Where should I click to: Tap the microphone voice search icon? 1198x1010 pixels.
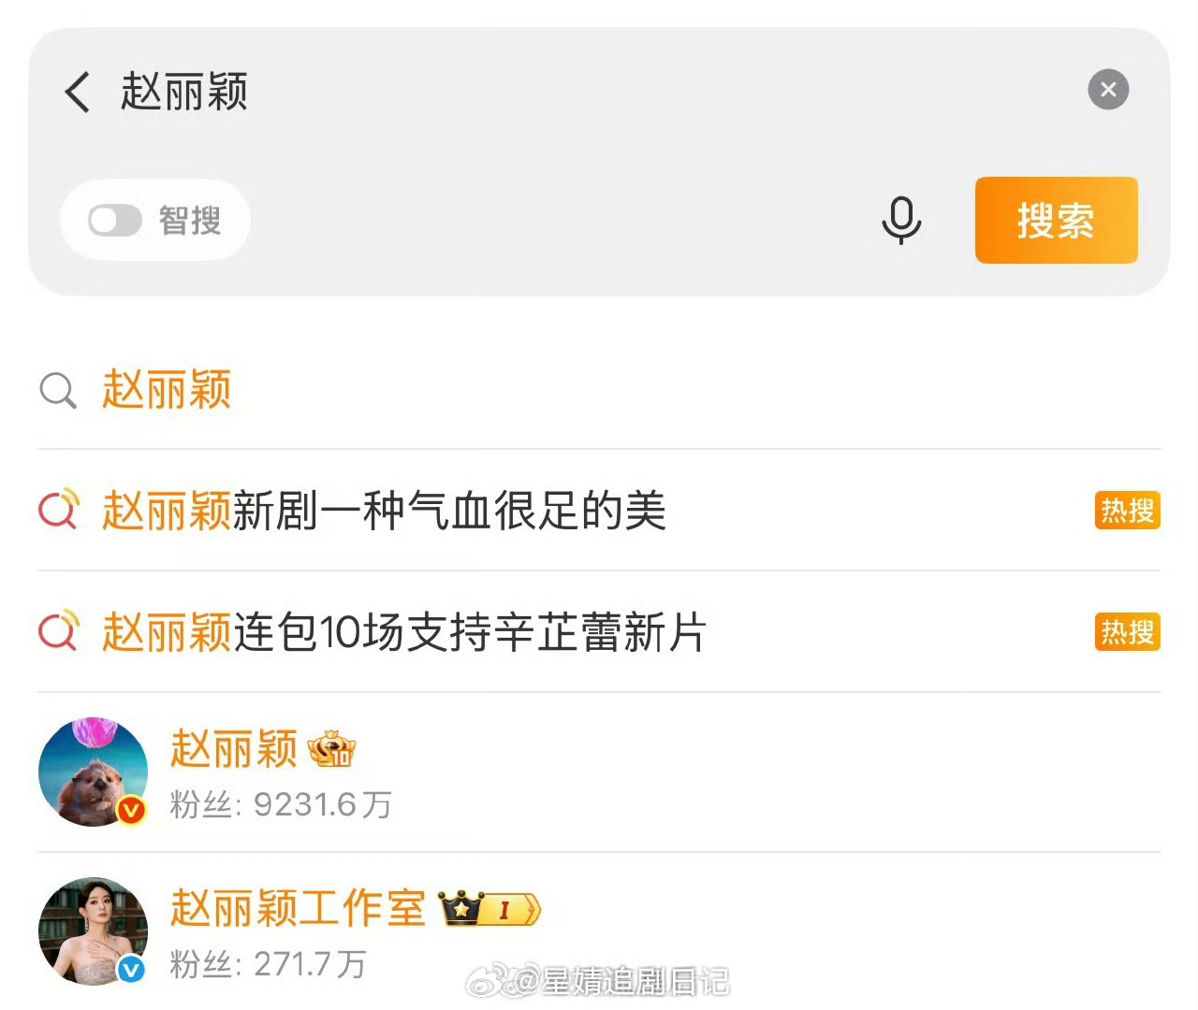(x=901, y=221)
